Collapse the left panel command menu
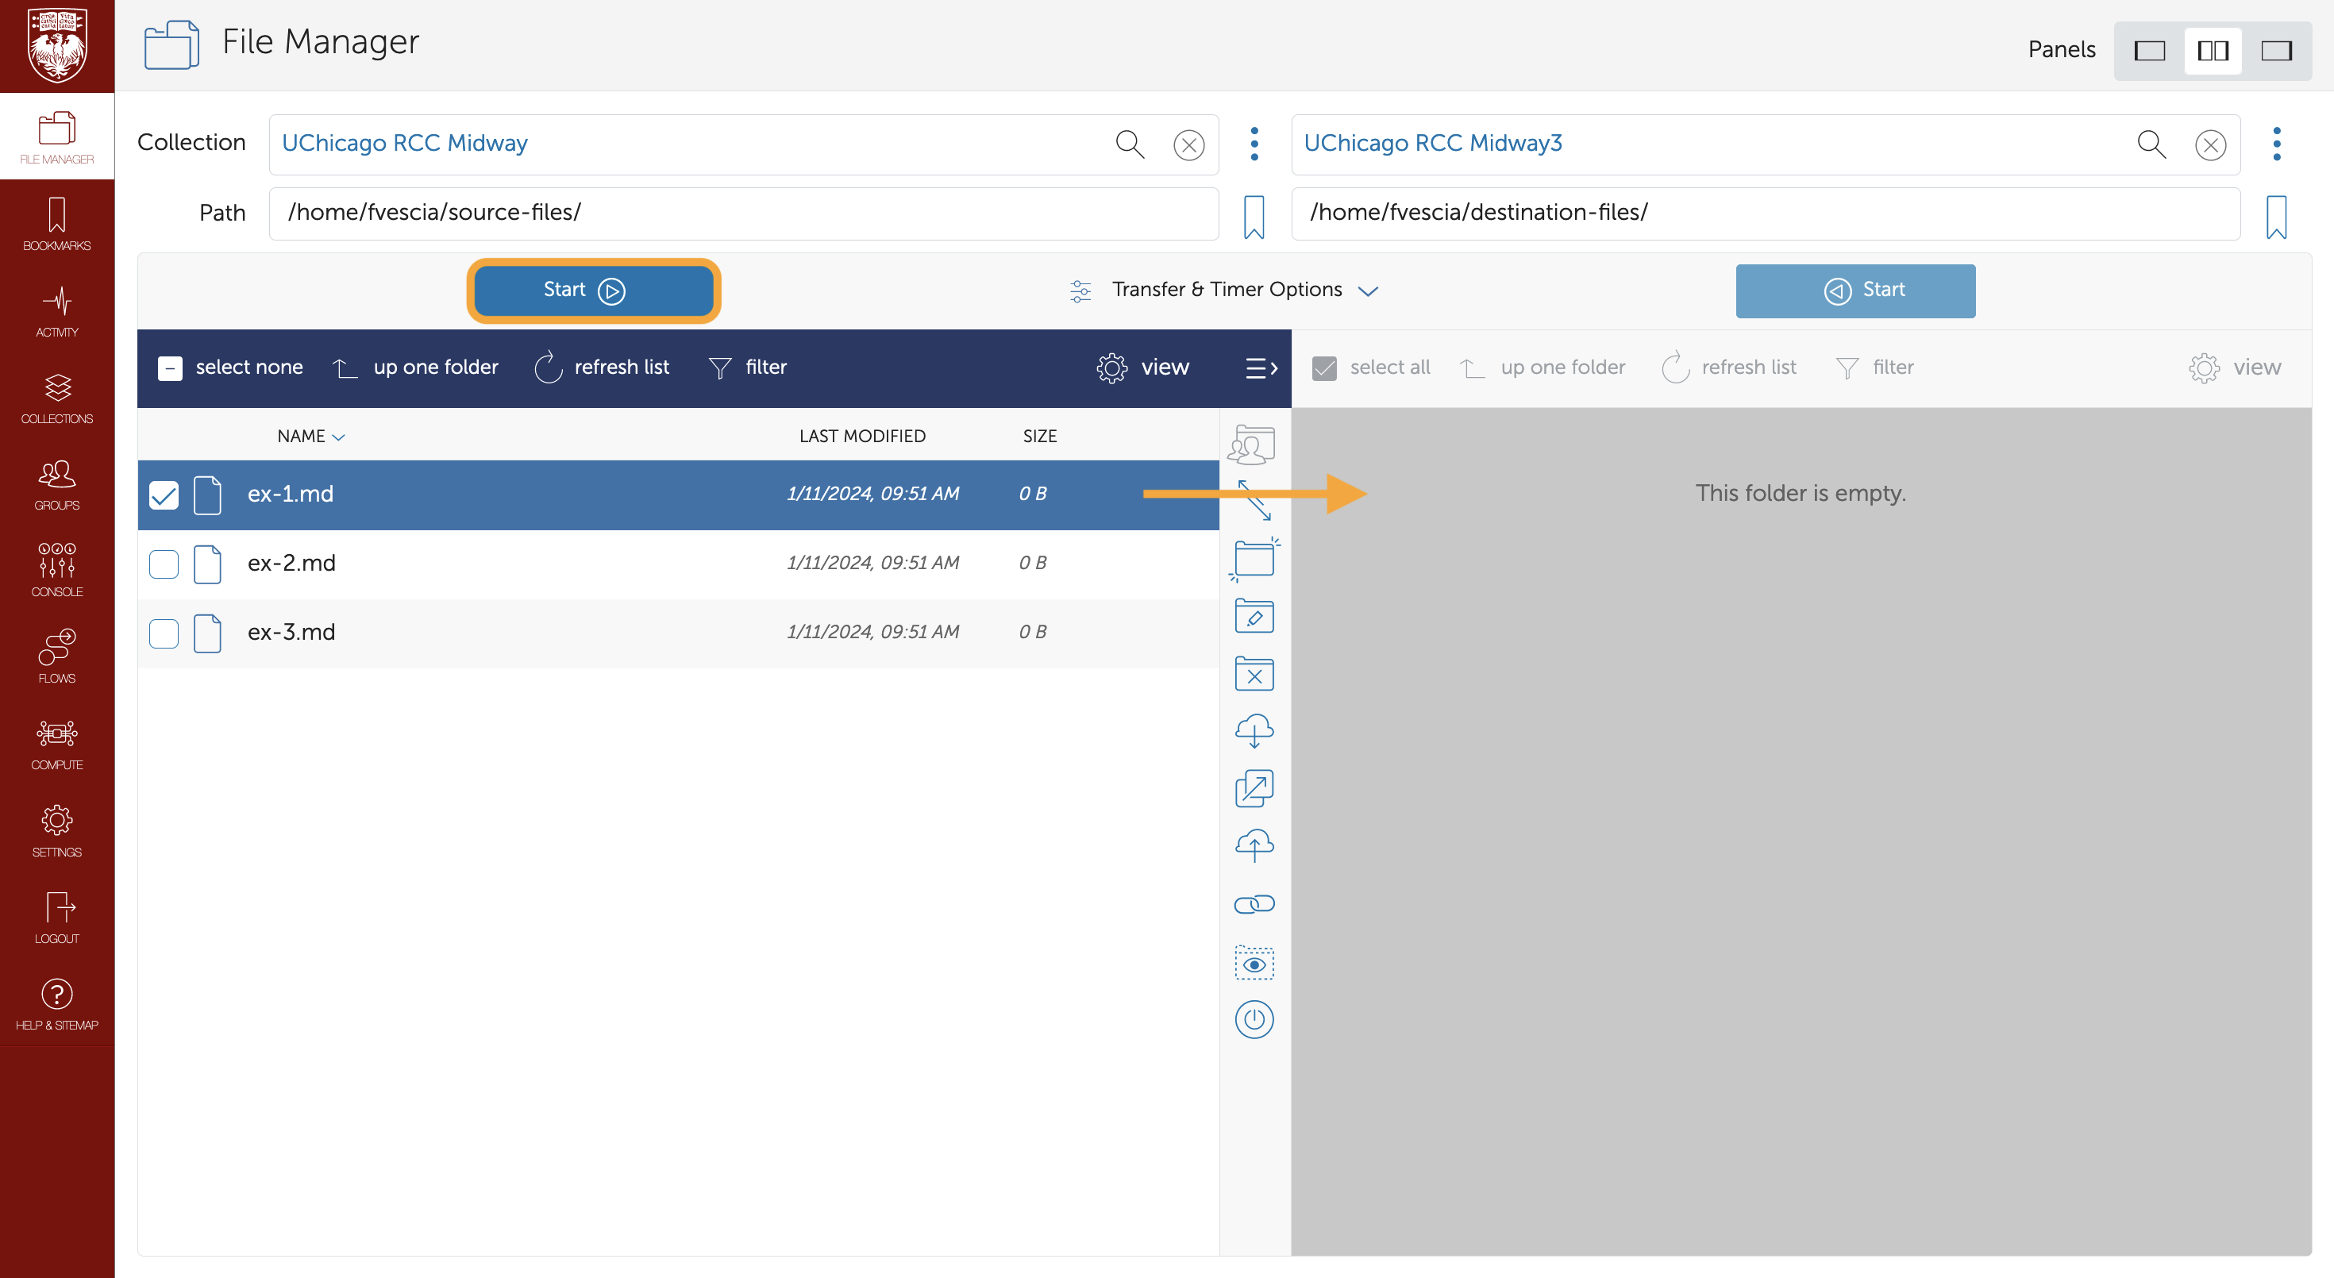The image size is (2334, 1278). [1261, 368]
